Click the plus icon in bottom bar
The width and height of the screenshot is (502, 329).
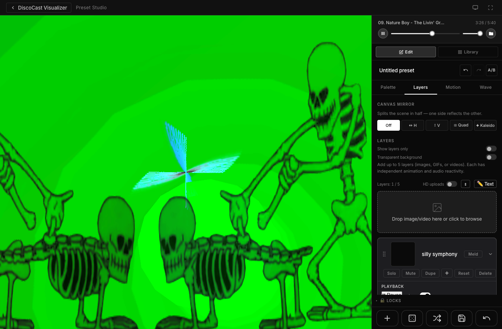pyautogui.click(x=387, y=318)
